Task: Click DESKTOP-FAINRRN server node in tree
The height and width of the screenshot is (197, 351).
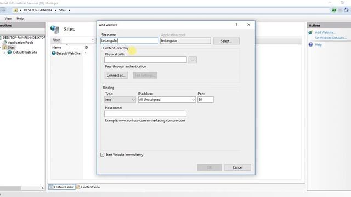Action: click(x=24, y=38)
